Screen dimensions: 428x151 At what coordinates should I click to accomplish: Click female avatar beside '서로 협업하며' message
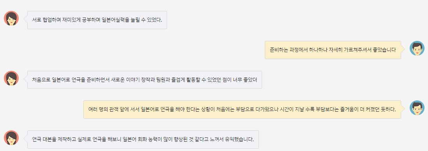pyautogui.click(x=11, y=18)
